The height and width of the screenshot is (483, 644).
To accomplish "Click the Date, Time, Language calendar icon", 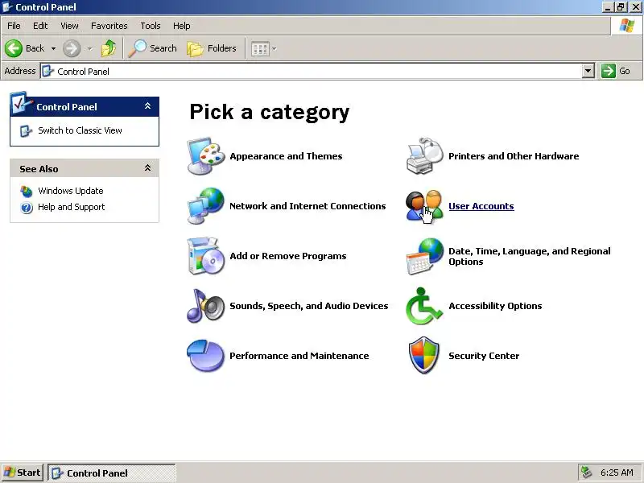I will [425, 256].
